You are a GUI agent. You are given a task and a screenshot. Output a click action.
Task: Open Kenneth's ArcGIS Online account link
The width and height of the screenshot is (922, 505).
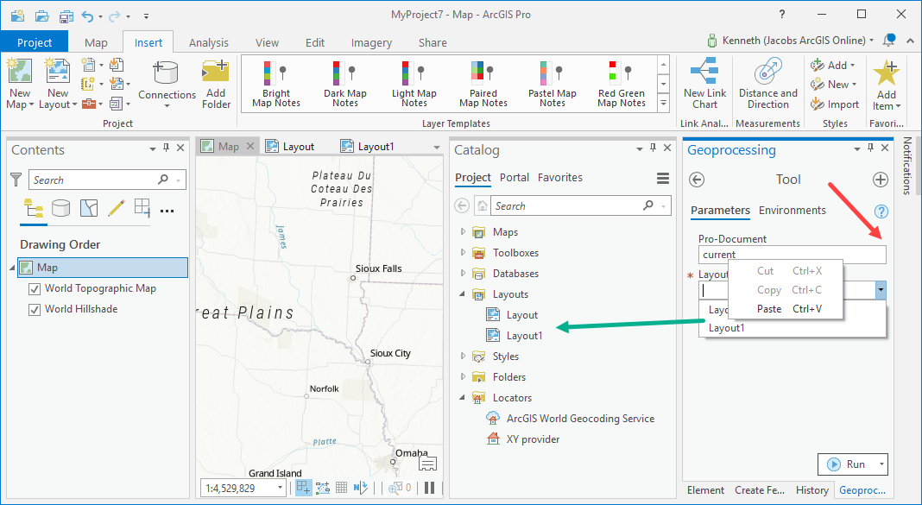[794, 40]
